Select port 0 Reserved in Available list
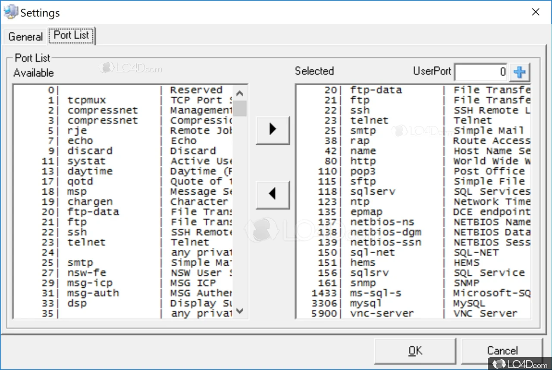 [x=123, y=90]
